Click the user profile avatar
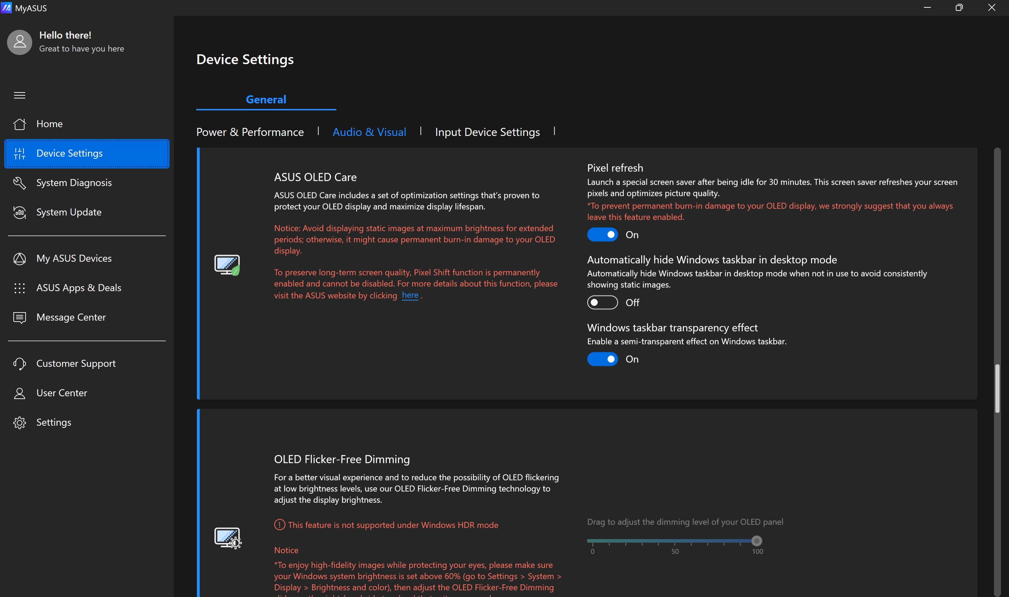The image size is (1009, 597). 19,42
